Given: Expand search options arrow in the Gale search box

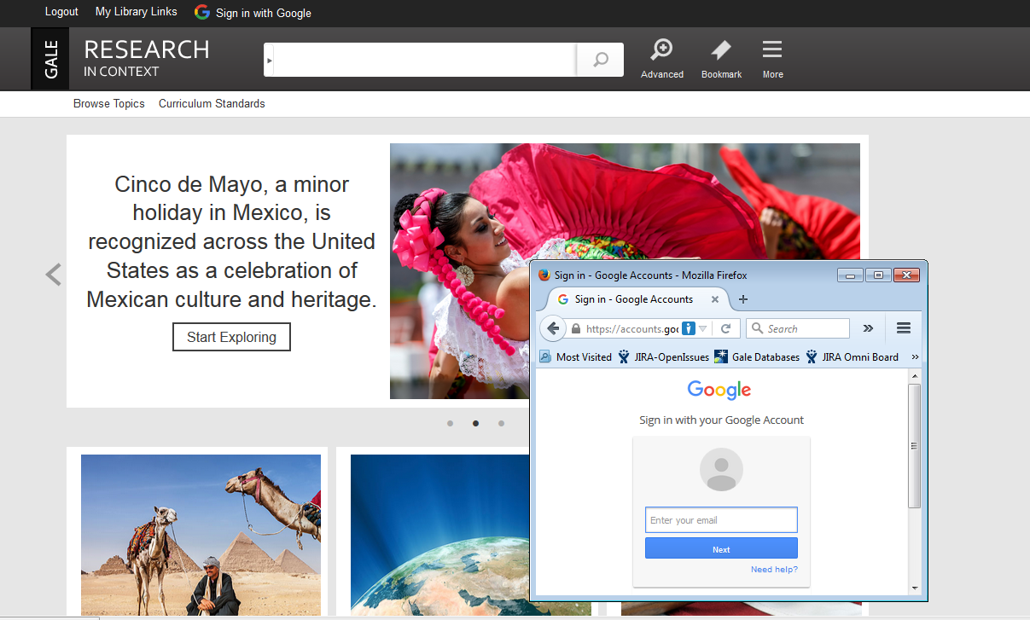Looking at the screenshot, I should click(270, 61).
